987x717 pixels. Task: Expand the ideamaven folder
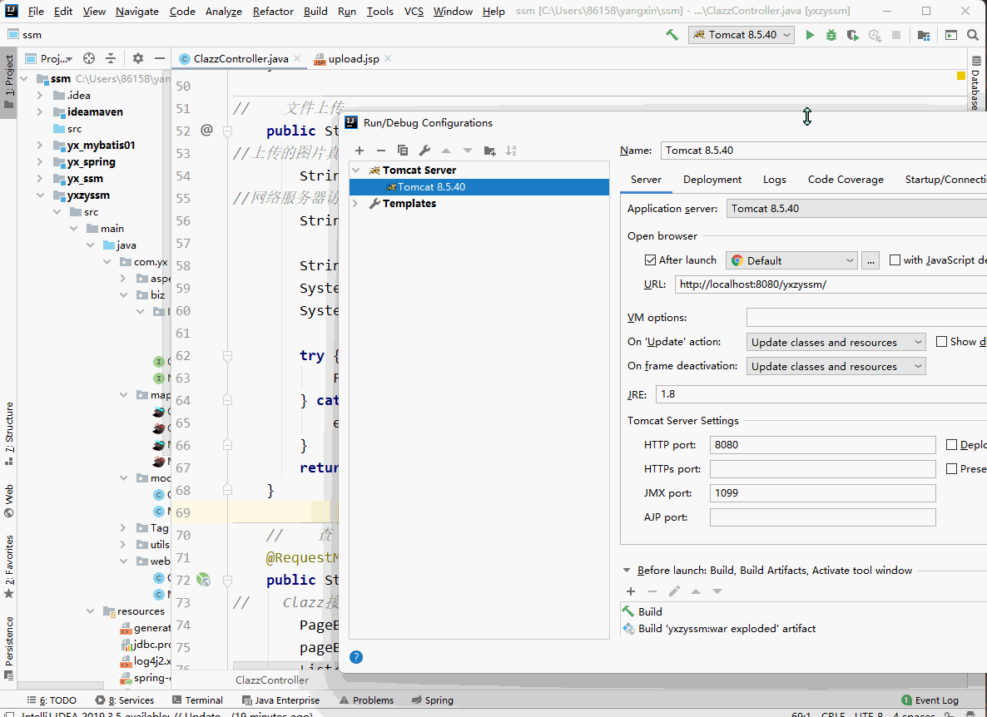coord(40,112)
